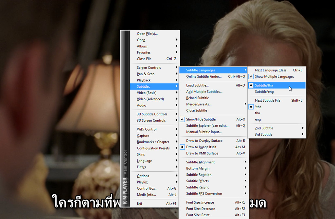Expand Merge/Save As submenu

tap(213, 104)
